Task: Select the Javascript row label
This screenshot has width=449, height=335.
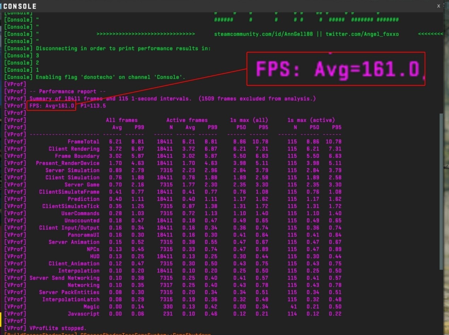Action: coord(83,314)
